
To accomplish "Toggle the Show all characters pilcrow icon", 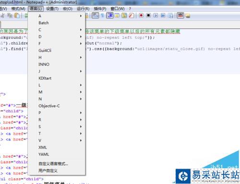I will pyautogui.click(x=102, y=16).
